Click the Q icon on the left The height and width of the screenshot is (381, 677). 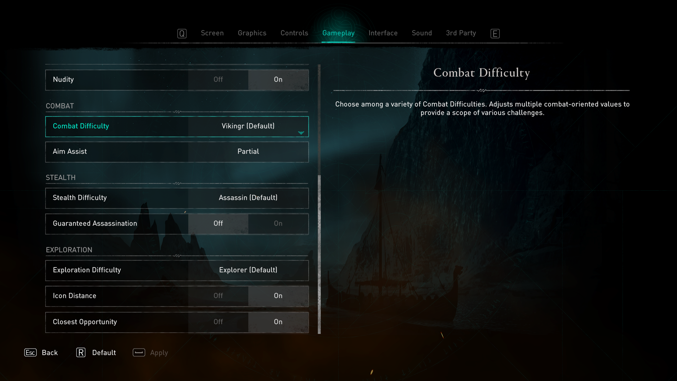[x=182, y=33]
